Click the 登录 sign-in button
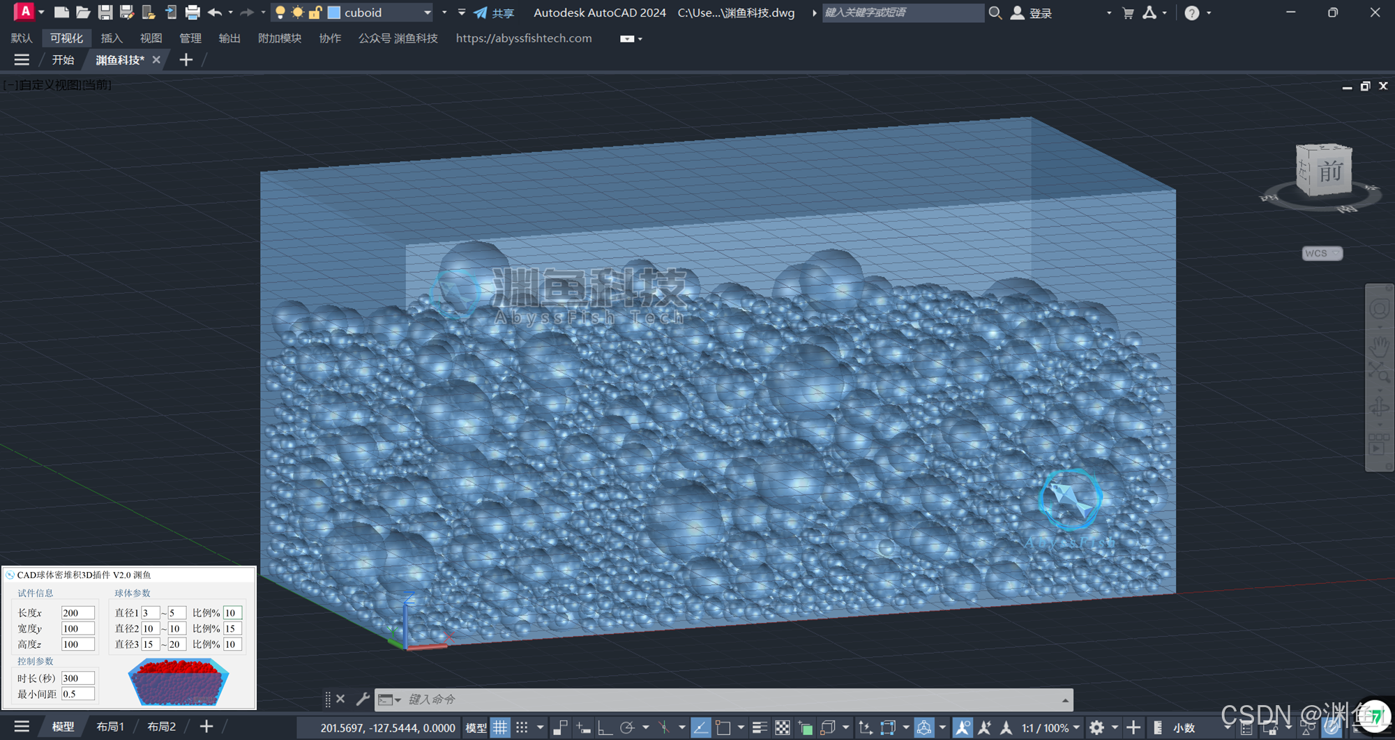Viewport: 1395px width, 740px height. [1032, 13]
